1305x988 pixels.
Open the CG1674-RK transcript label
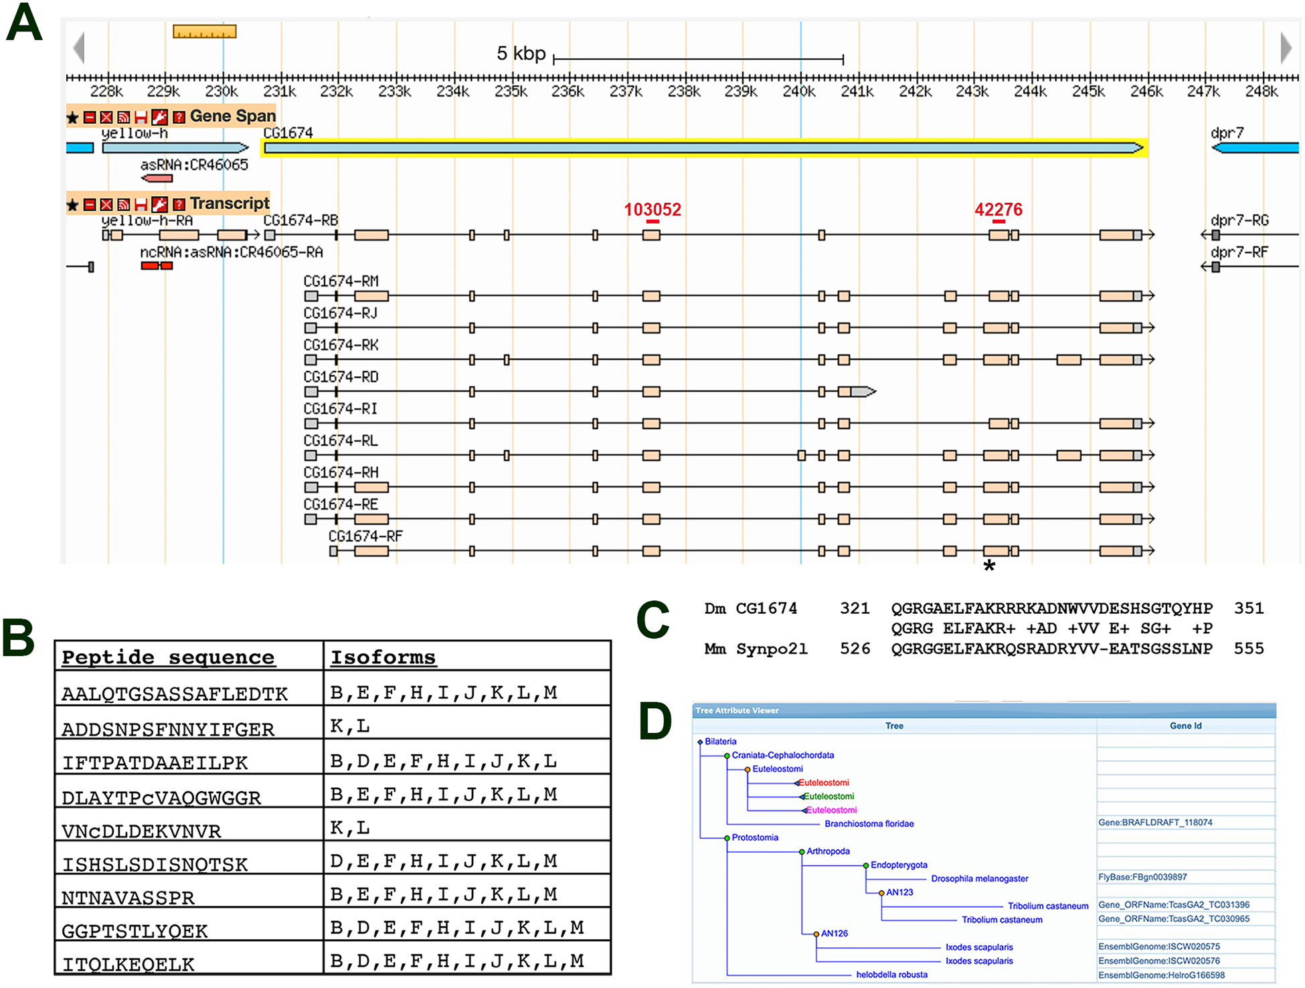341,345
